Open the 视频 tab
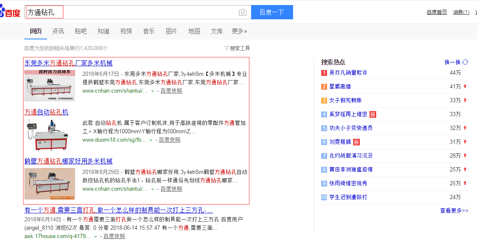 [126, 31]
